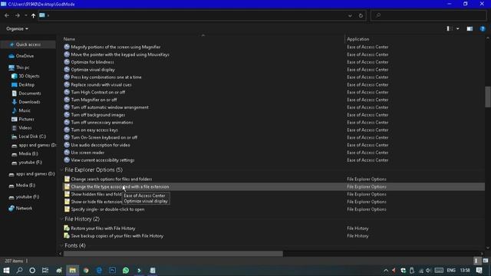The image size is (491, 276).
Task: Launch Microsoft Edge from the taskbar
Action: tap(99, 270)
